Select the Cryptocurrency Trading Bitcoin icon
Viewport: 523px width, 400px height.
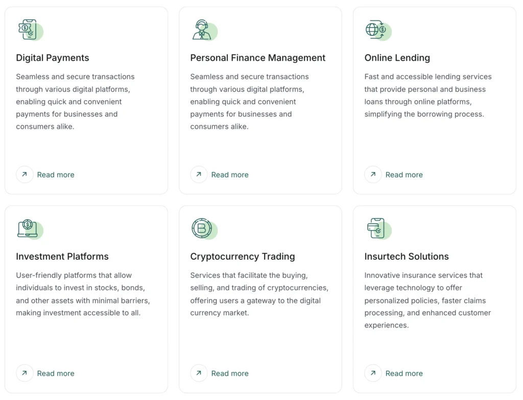pos(204,229)
